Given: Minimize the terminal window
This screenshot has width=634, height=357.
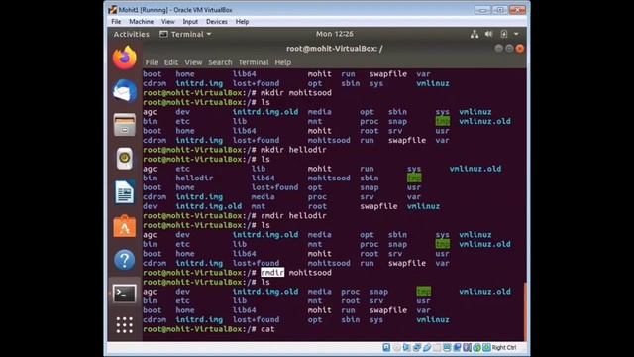Looking at the screenshot, I should pos(499,49).
